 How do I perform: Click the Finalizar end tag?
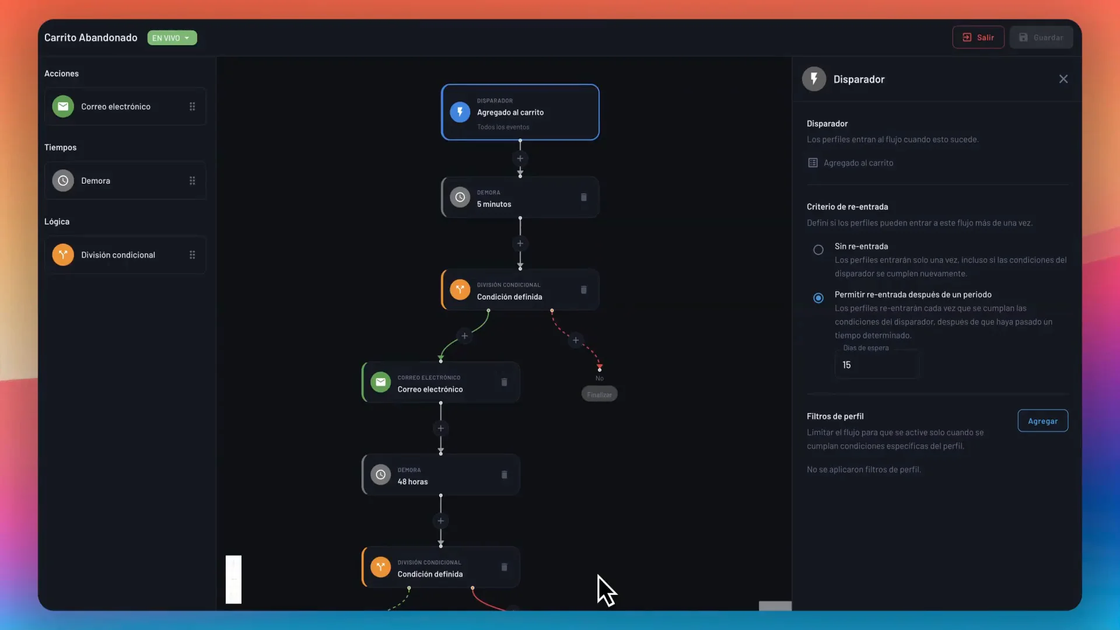click(x=599, y=395)
